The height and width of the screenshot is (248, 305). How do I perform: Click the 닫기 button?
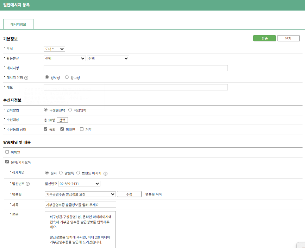point(288,38)
